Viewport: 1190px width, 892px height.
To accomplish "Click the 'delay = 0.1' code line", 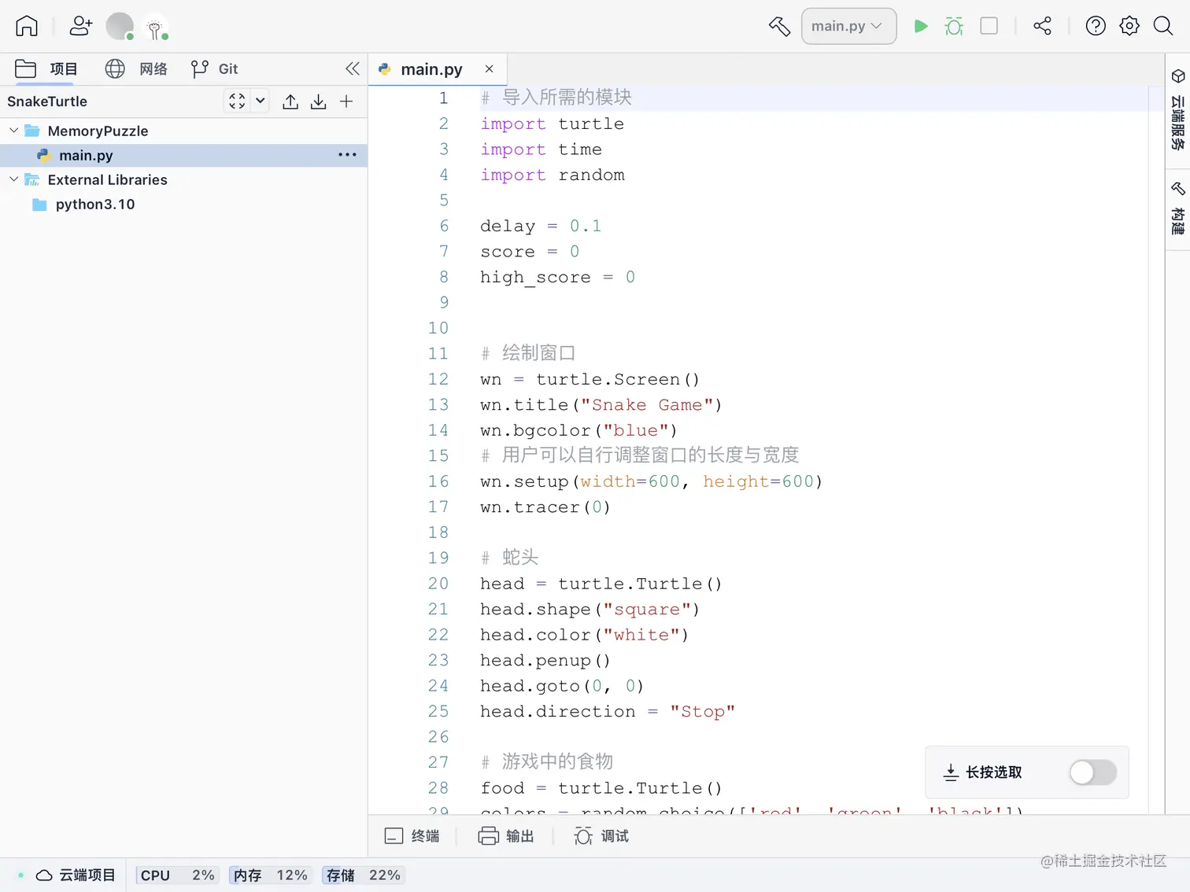I will [x=541, y=226].
